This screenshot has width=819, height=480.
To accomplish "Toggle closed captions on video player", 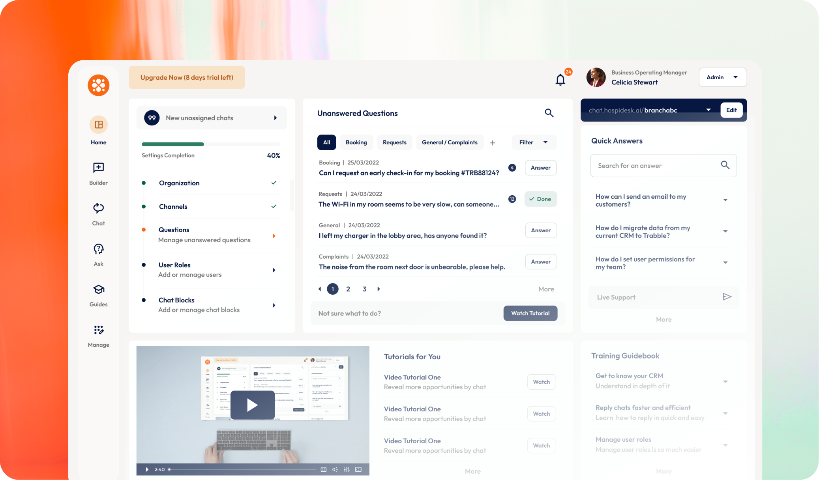I will [x=323, y=469].
